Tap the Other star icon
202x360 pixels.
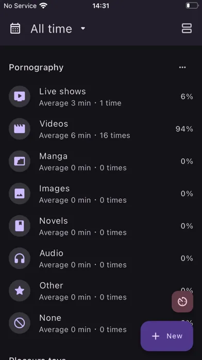(20, 291)
